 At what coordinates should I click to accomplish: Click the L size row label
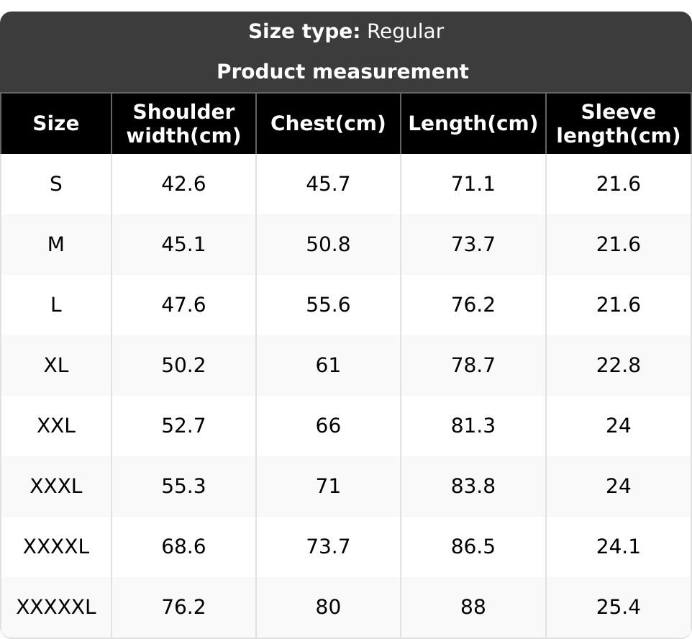56,305
